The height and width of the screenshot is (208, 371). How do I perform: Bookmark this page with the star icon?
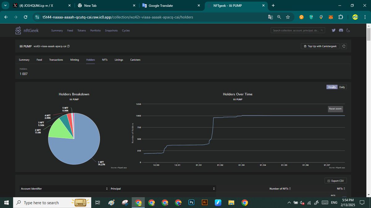(288, 17)
